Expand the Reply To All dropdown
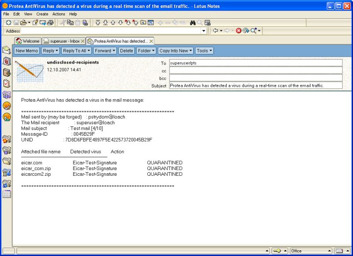The image size is (353, 256). coord(76,51)
